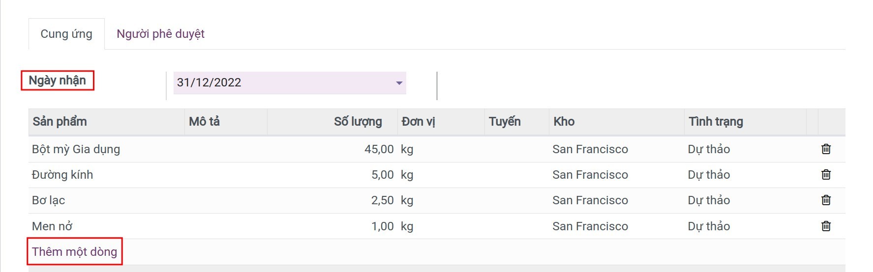The width and height of the screenshot is (873, 272).
Task: Remove the Bơ lạc line
Action: click(826, 200)
